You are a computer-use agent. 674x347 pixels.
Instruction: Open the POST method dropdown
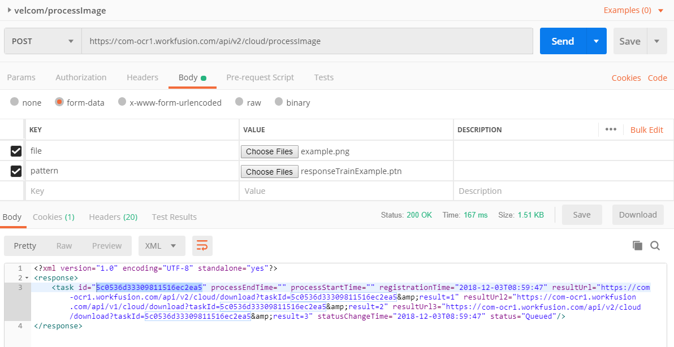point(43,41)
